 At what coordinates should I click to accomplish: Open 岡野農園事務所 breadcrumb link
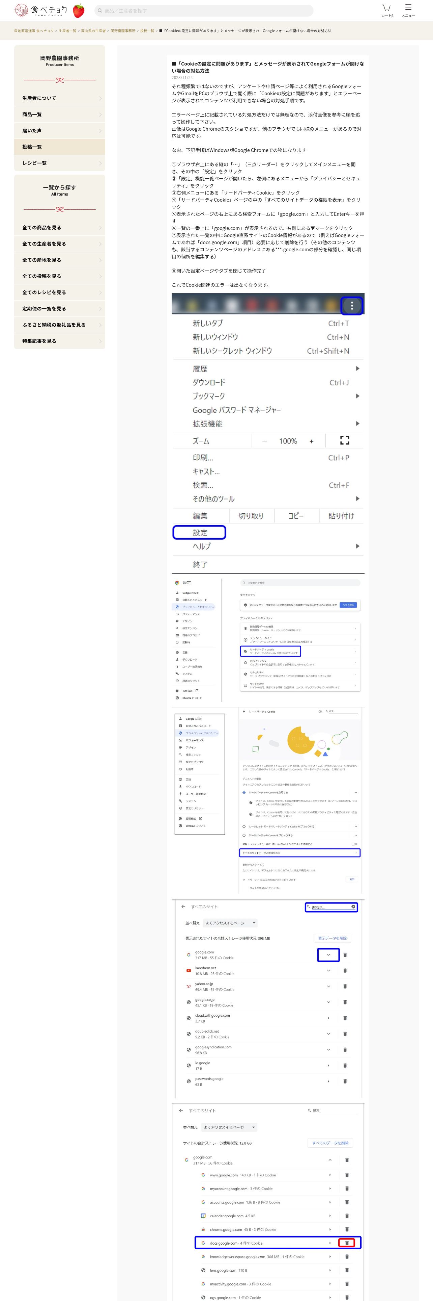(x=123, y=31)
